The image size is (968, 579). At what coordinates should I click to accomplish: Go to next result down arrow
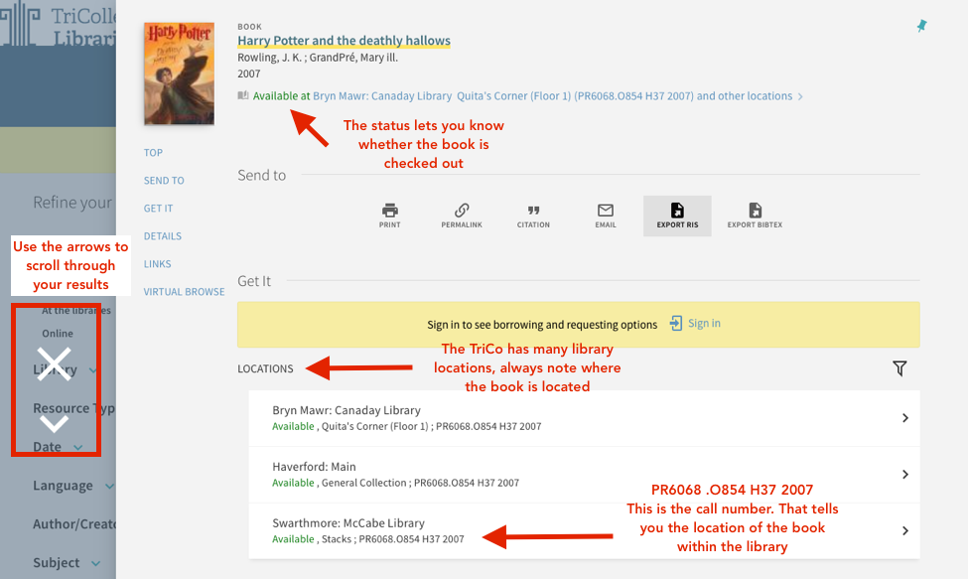pos(55,423)
